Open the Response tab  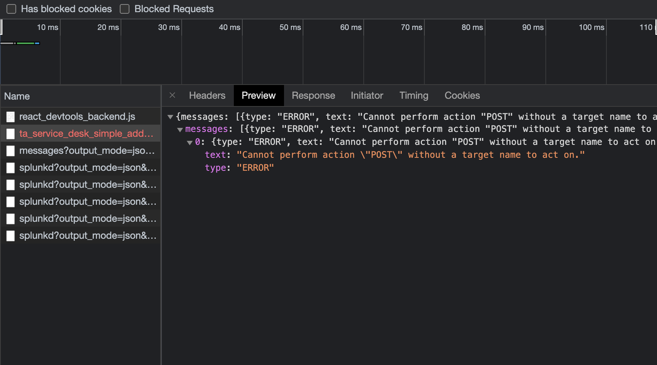(x=313, y=95)
